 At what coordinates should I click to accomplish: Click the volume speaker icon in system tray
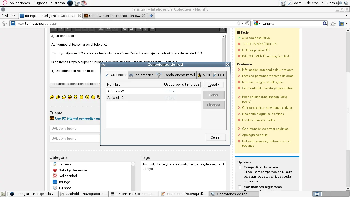pos(339,3)
